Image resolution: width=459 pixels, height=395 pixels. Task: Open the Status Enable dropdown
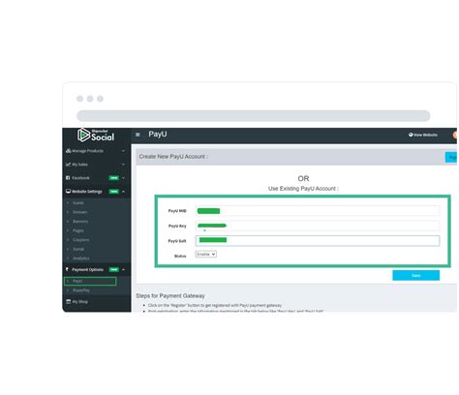[206, 255]
